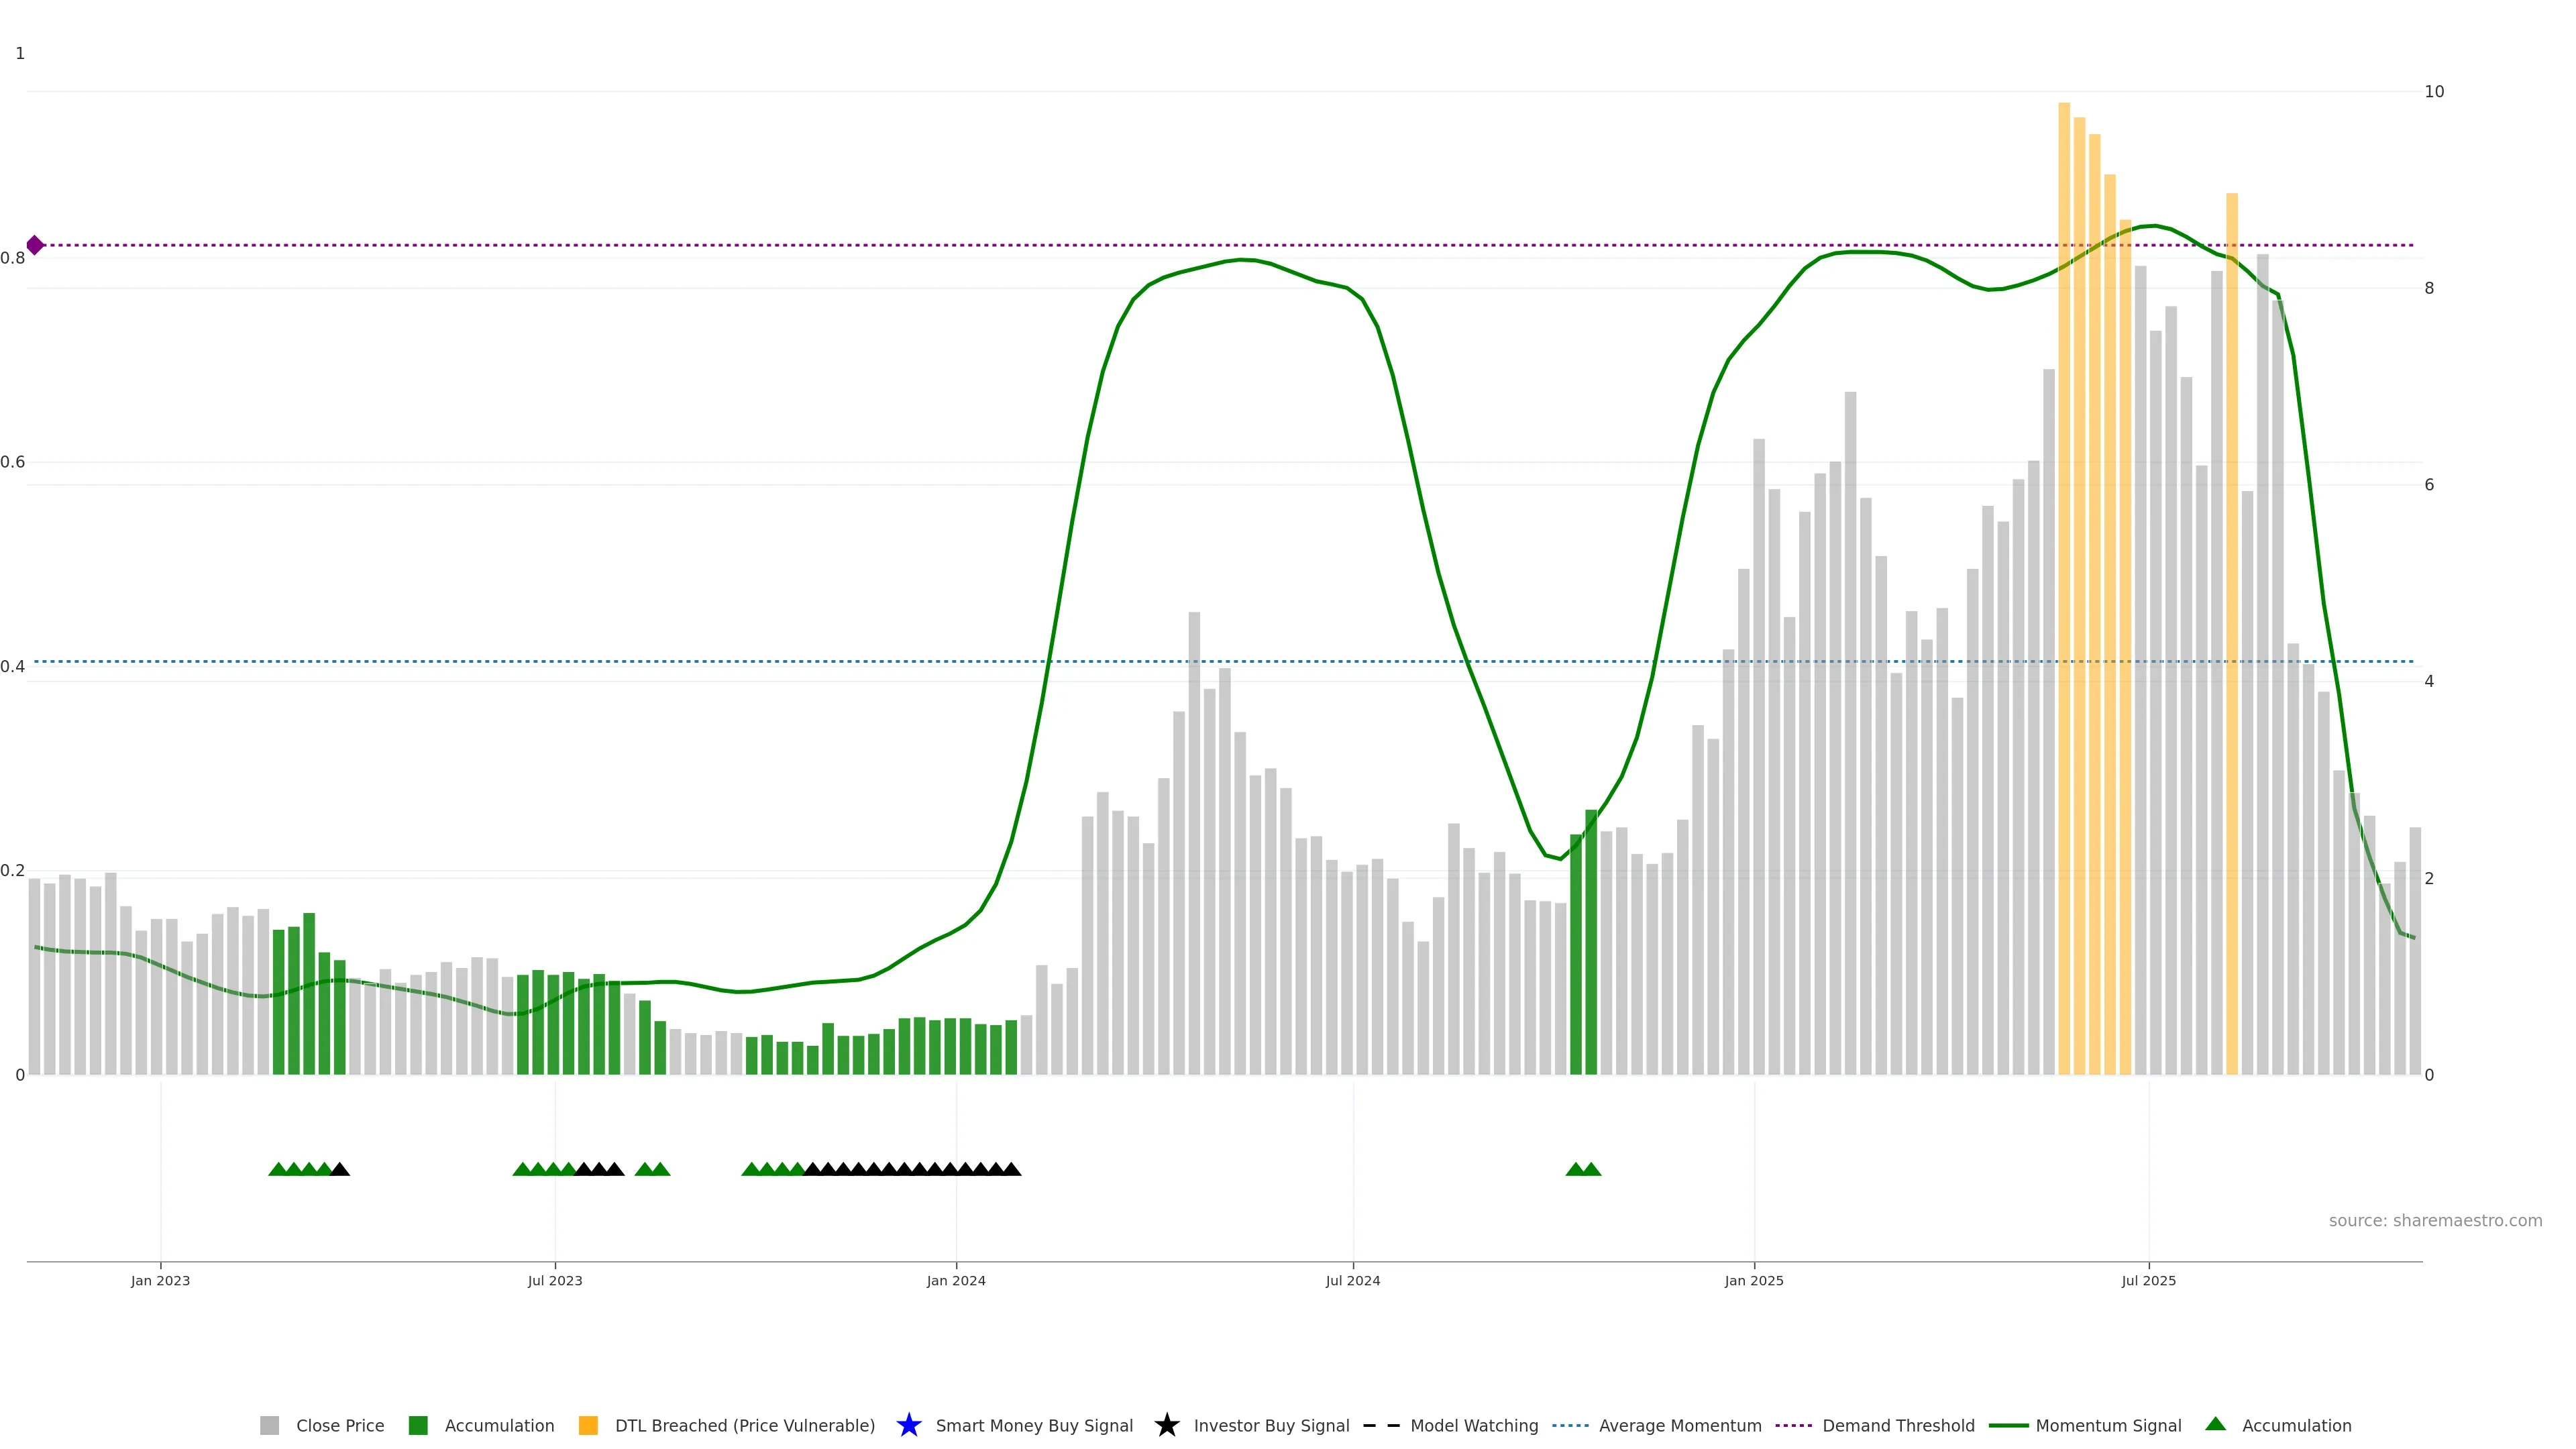
Task: Click the purple diamond threshold marker
Action: tap(35, 245)
